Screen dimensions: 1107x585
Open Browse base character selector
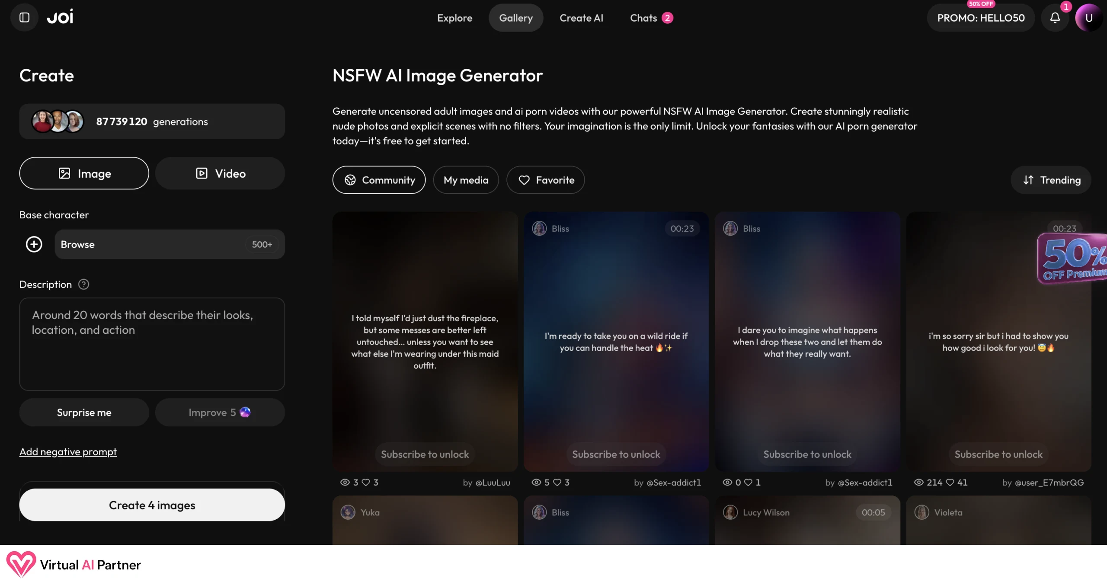(x=170, y=244)
